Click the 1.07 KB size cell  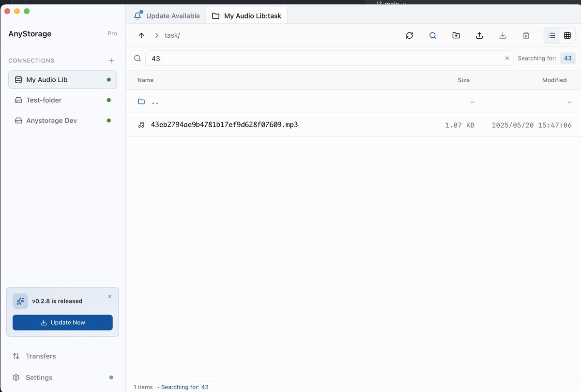[x=459, y=125]
